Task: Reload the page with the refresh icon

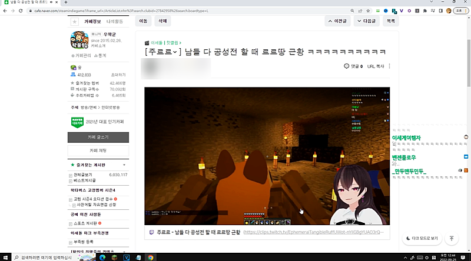Action: [x=21, y=11]
